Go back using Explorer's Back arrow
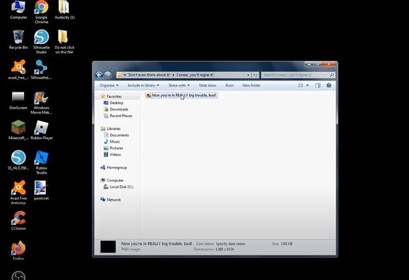The height and width of the screenshot is (280, 409). (x=99, y=75)
